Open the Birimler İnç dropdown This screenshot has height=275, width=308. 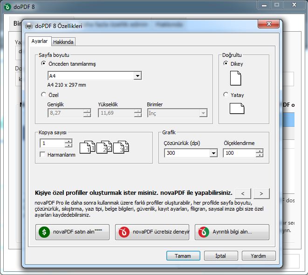click(203, 113)
